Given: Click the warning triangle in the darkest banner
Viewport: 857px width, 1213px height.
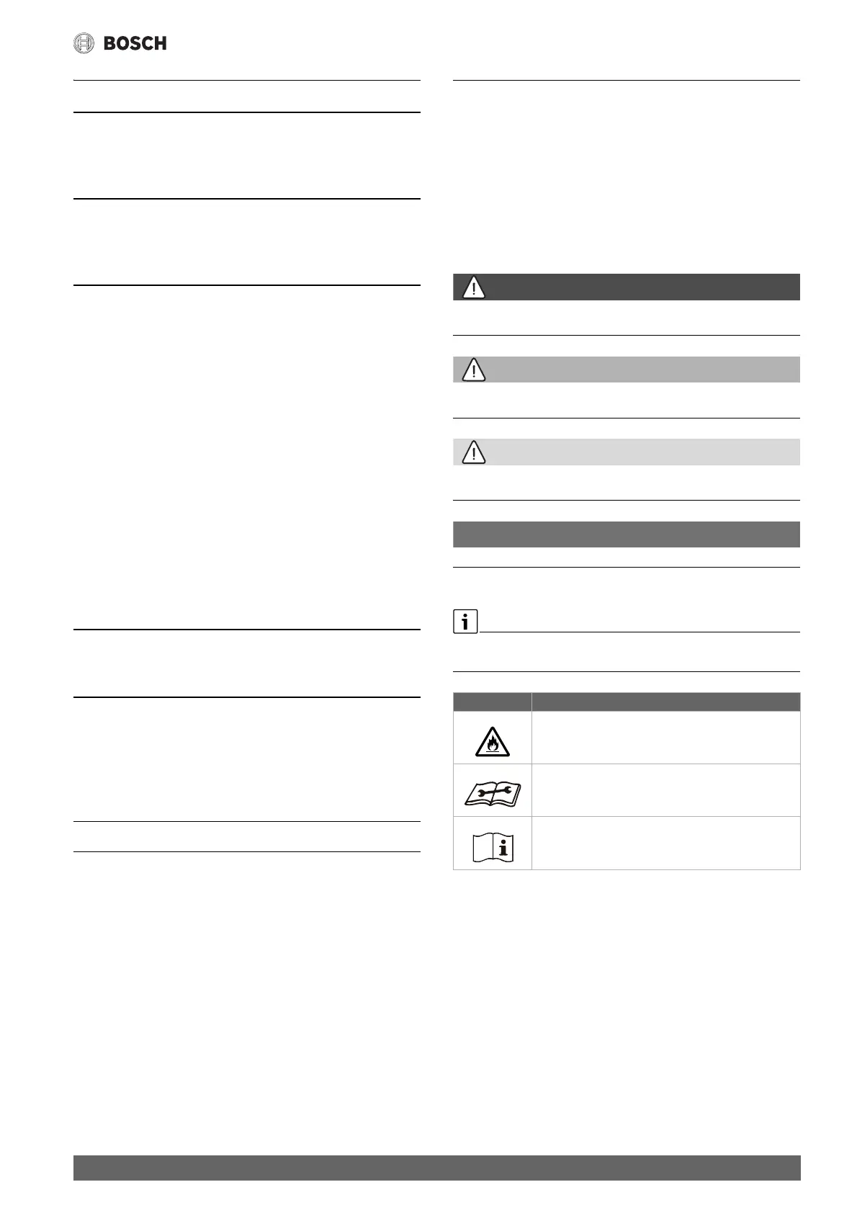Looking at the screenshot, I should point(474,287).
